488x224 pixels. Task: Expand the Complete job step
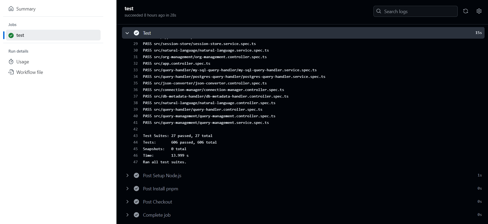pyautogui.click(x=127, y=215)
